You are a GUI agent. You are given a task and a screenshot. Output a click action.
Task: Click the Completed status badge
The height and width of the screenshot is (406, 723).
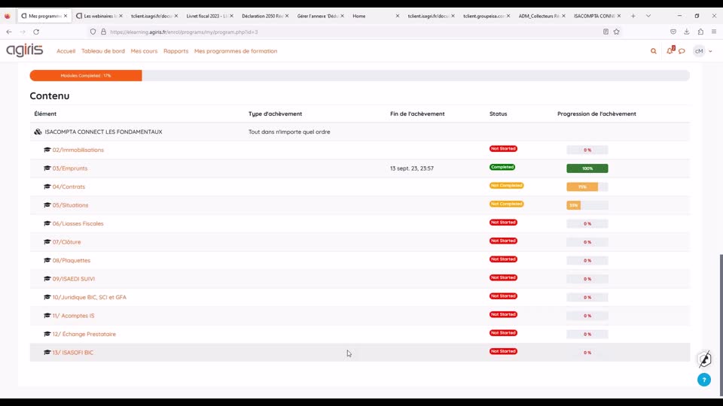[502, 167]
